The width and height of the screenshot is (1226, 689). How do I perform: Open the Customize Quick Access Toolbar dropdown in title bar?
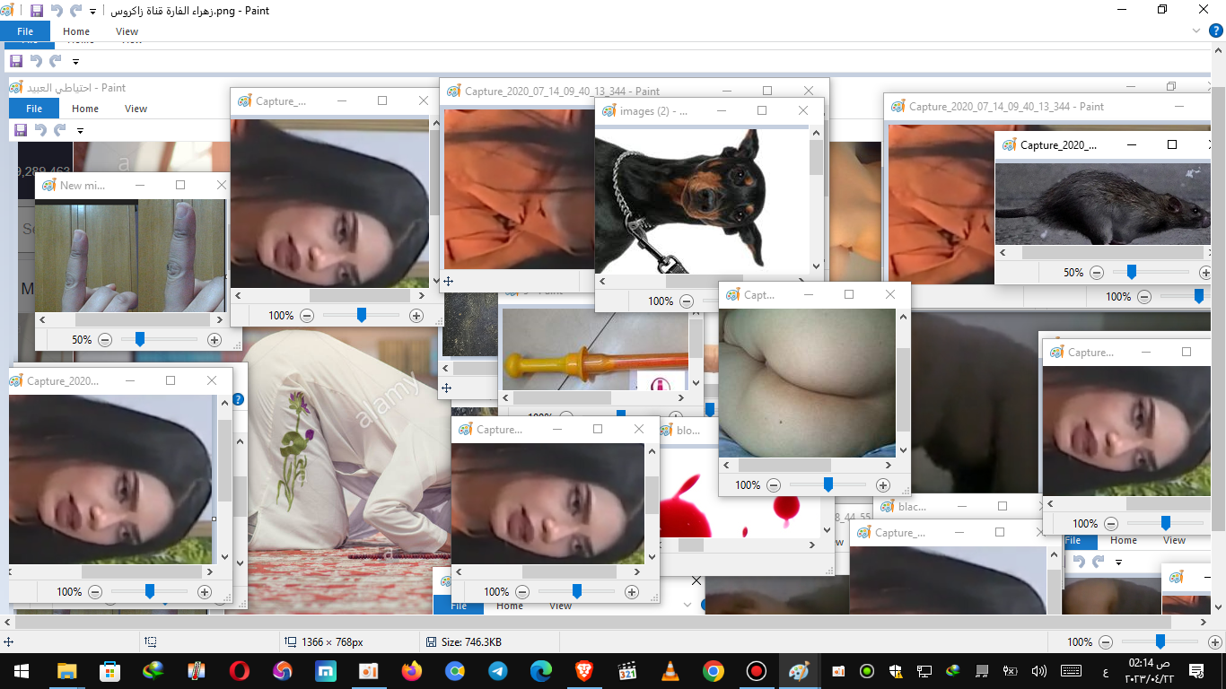coord(93,12)
